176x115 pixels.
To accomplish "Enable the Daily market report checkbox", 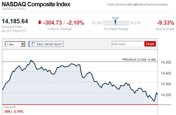I will (34, 44).
